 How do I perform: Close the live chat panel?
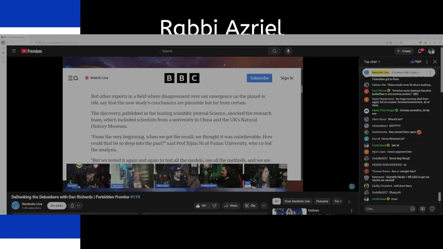coord(435,62)
